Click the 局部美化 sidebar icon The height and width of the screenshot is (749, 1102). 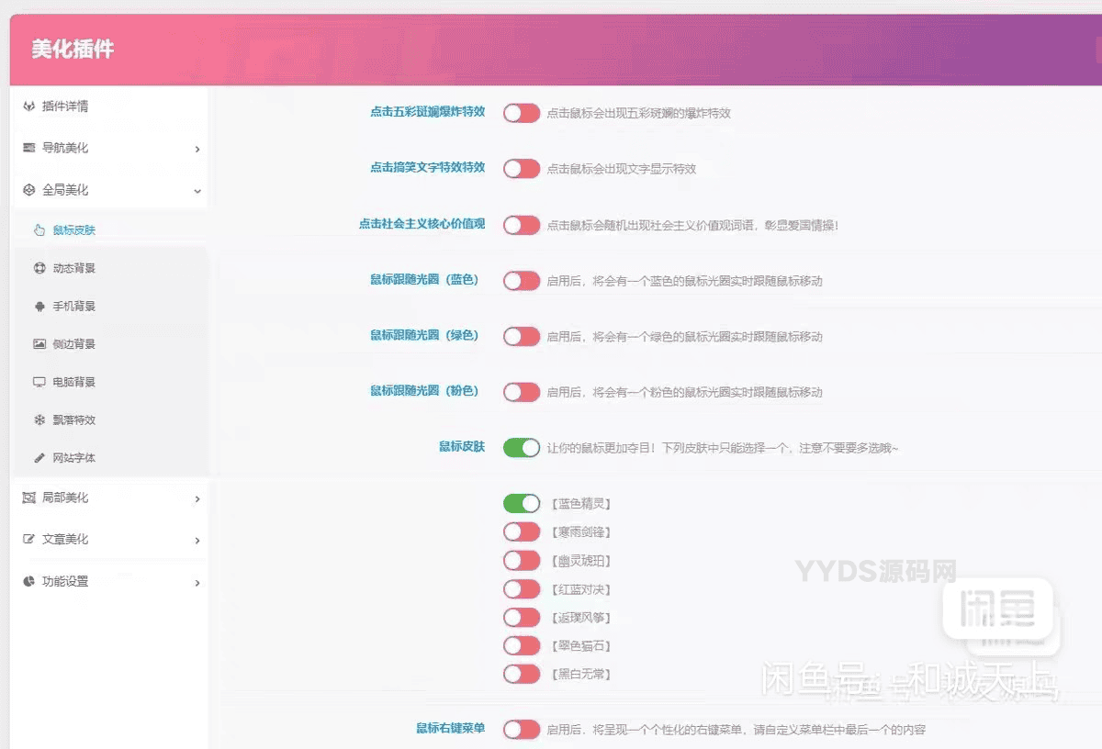pos(28,497)
